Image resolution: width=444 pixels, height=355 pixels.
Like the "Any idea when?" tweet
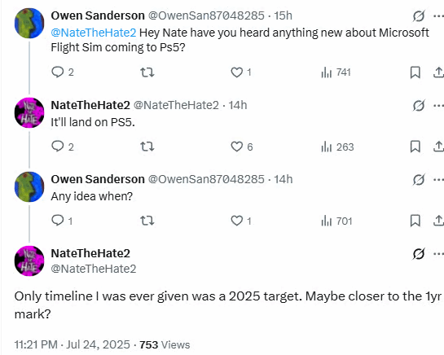tap(241, 221)
